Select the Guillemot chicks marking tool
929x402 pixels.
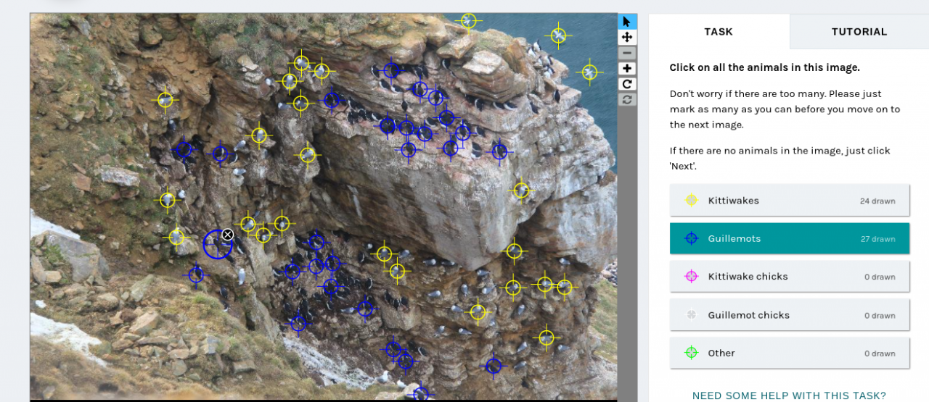(790, 315)
